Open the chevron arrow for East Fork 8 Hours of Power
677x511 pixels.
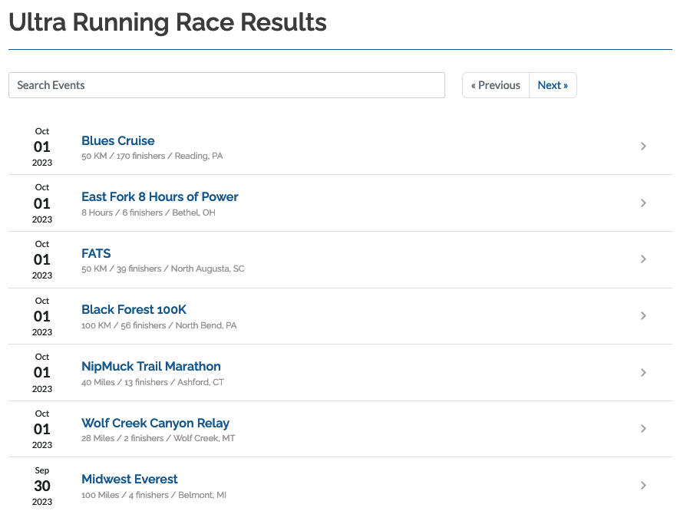(x=643, y=203)
